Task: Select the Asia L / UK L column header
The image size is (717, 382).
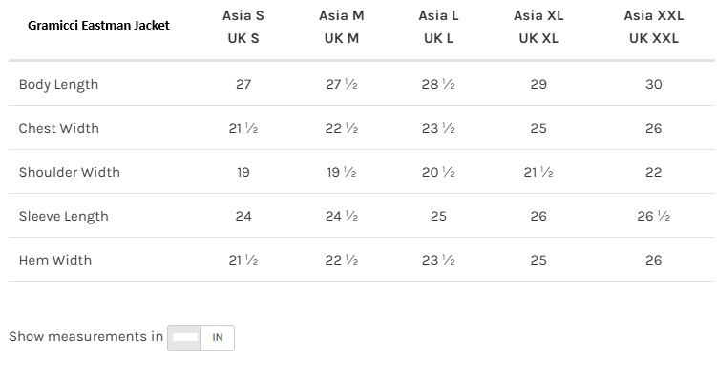Action: (438, 28)
